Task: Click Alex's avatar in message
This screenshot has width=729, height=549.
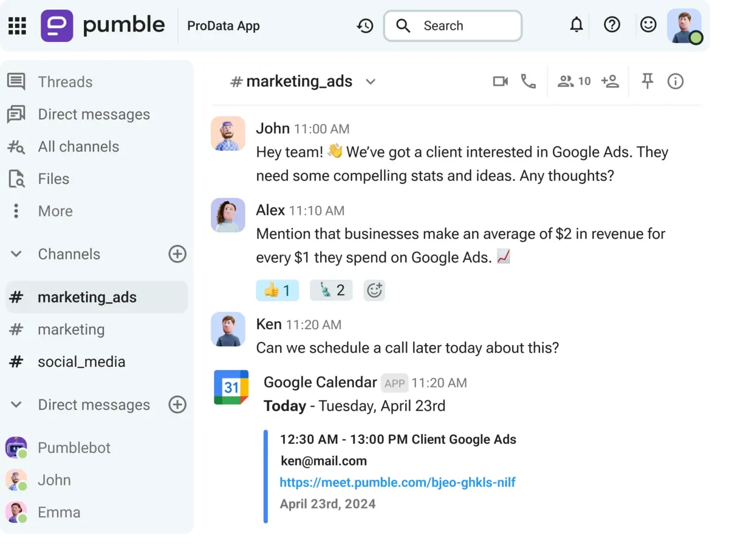Action: 228,215
